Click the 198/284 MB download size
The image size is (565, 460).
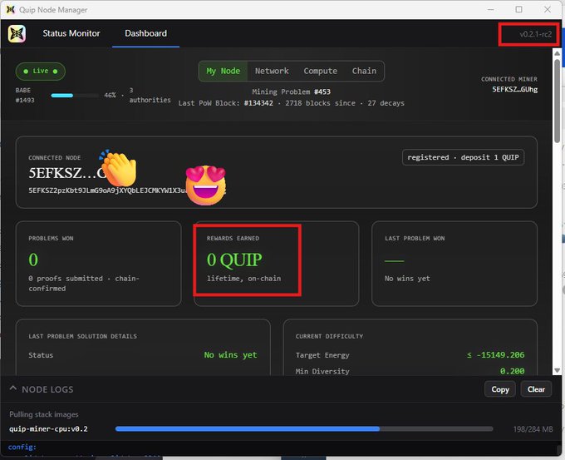pos(533,429)
